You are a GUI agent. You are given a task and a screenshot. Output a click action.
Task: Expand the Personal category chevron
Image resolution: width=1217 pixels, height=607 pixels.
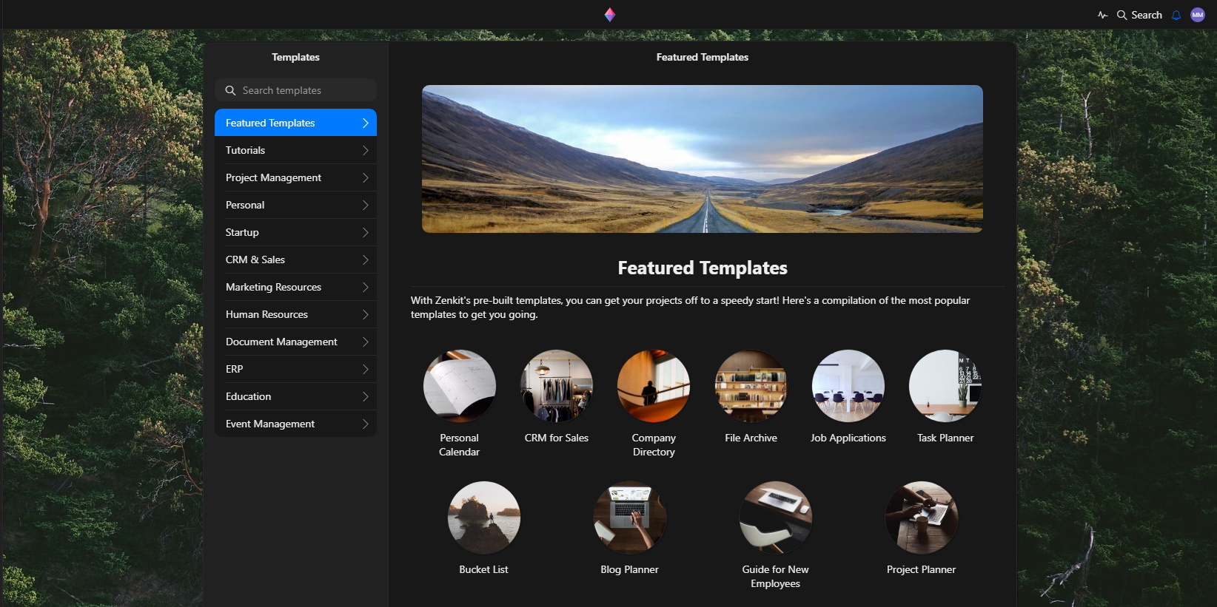365,205
